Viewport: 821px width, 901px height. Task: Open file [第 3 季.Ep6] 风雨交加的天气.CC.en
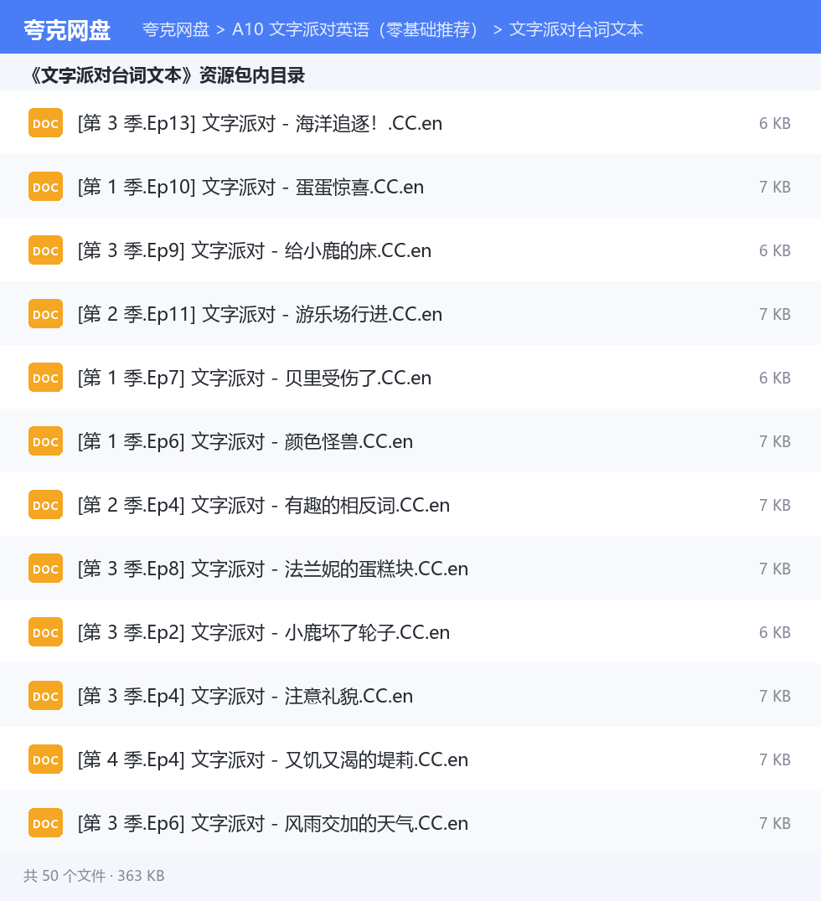pos(272,823)
